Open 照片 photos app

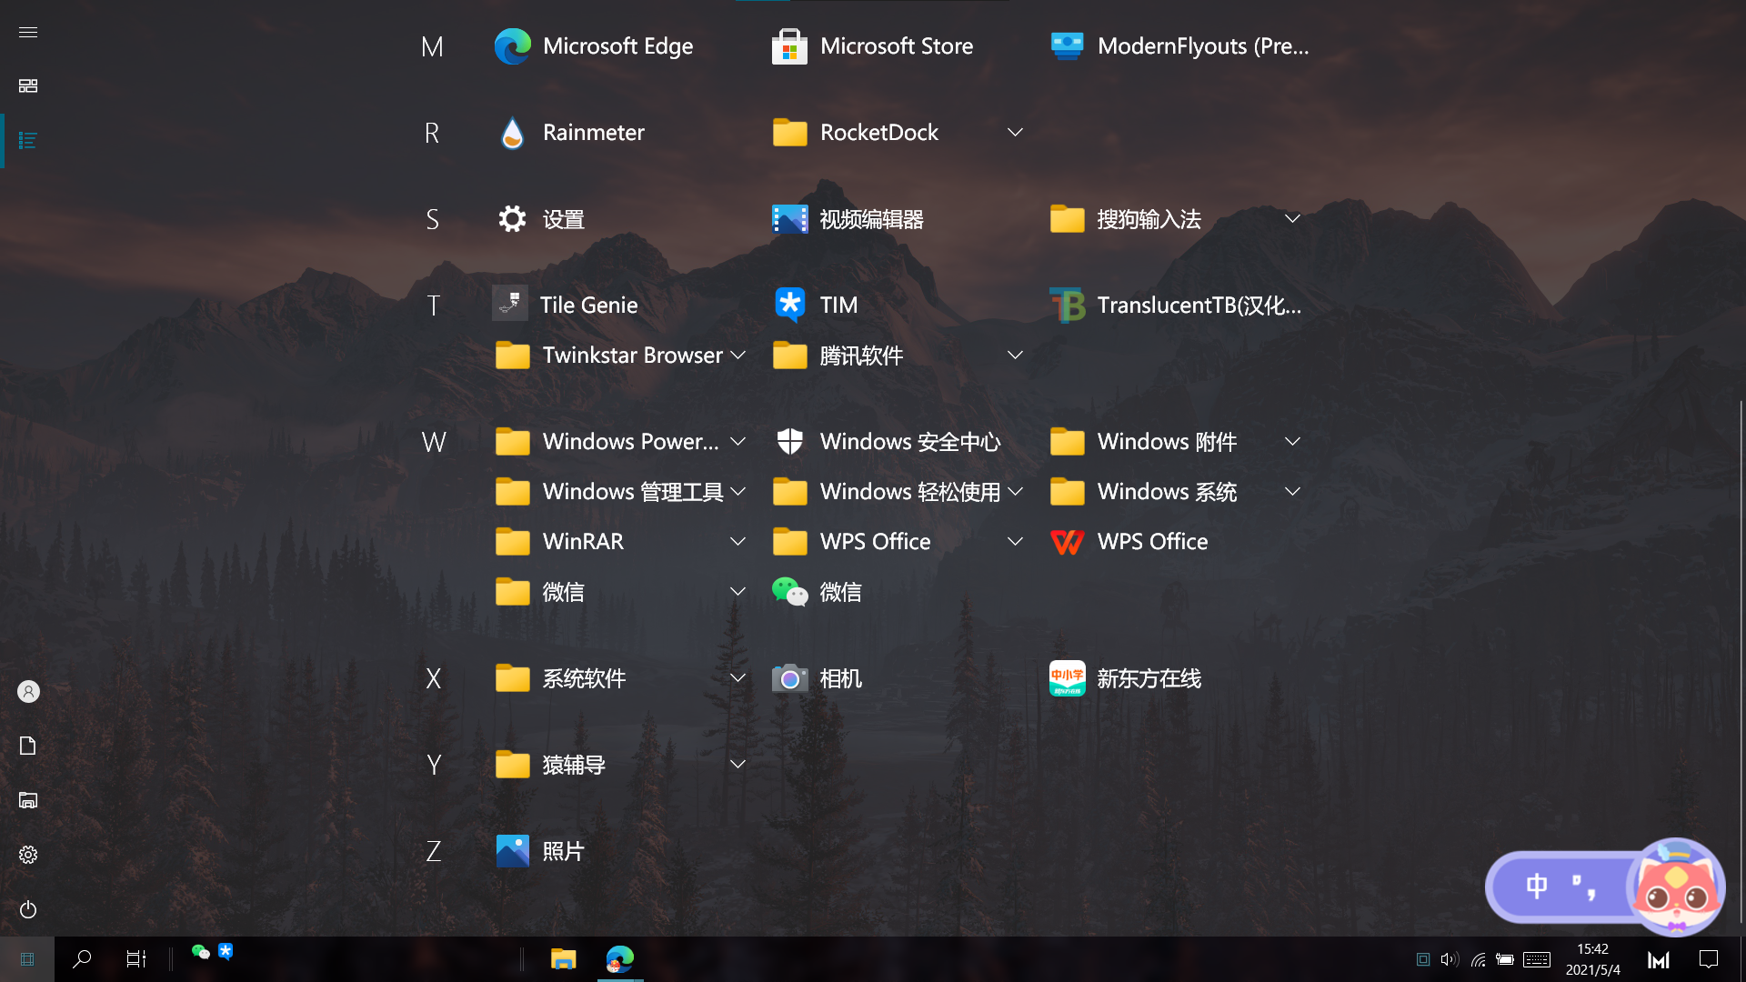(540, 851)
